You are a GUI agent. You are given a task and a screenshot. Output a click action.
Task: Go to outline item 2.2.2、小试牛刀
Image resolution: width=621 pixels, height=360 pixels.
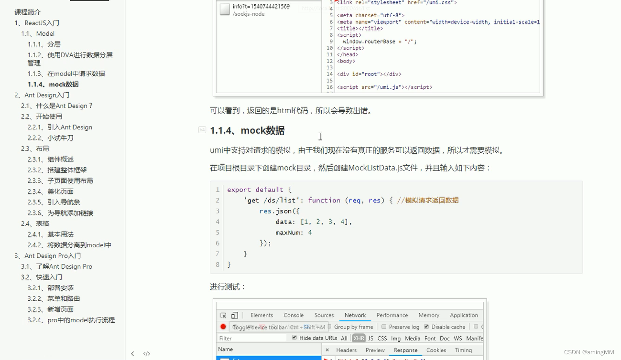tap(50, 138)
